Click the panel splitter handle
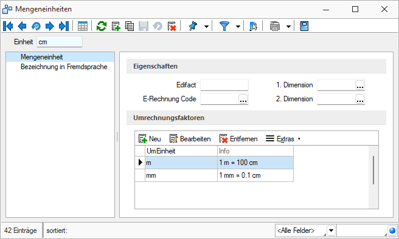The image size is (399, 239). [117, 136]
